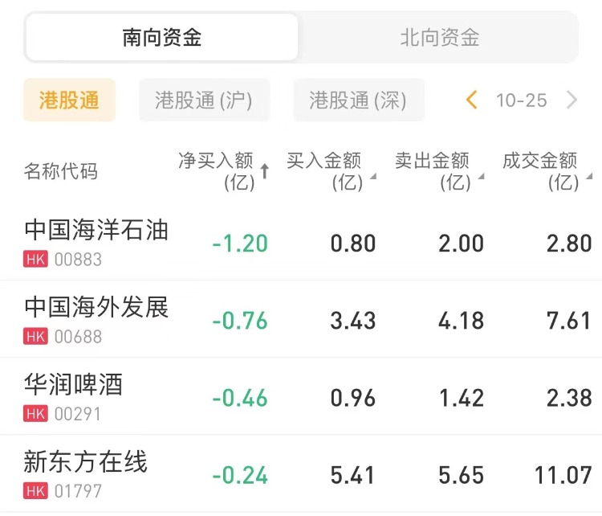Click HK badge next to 01797

[x=36, y=490]
